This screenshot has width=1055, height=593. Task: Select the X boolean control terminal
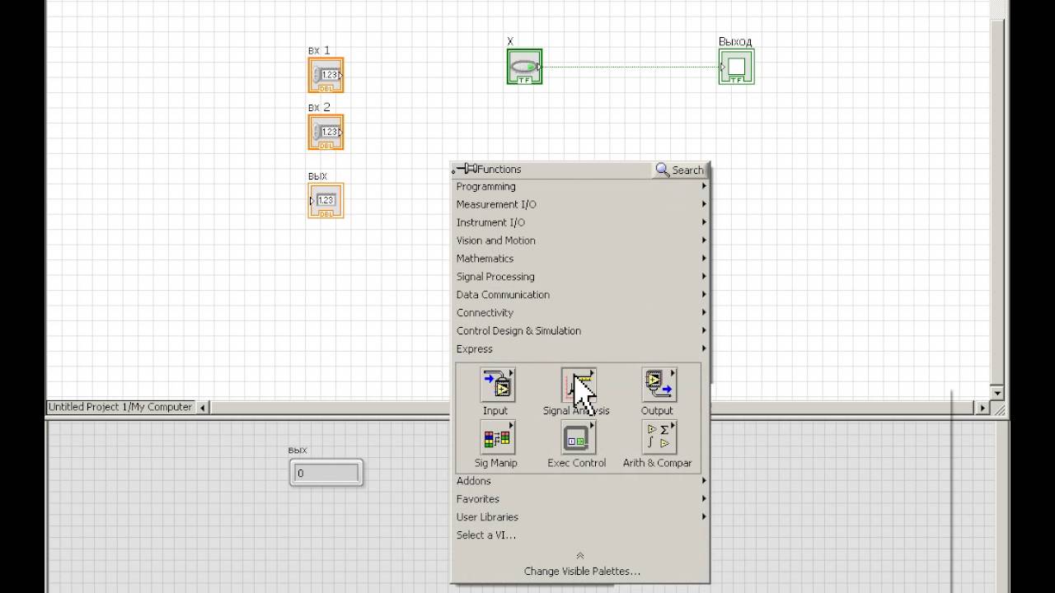tap(524, 67)
